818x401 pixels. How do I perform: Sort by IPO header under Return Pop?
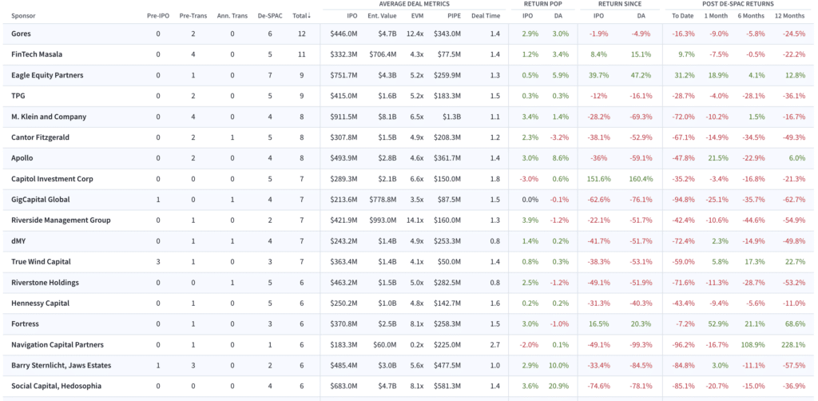[528, 16]
